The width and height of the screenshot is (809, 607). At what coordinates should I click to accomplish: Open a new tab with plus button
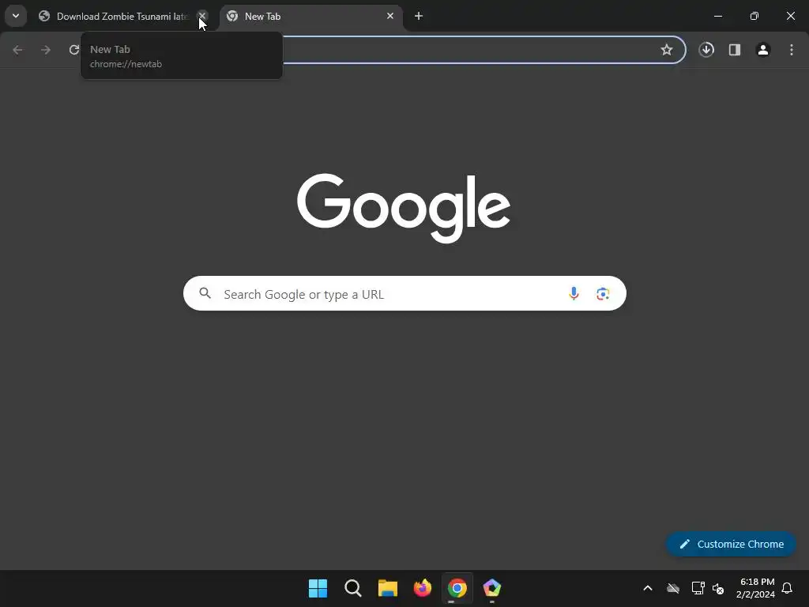419,16
